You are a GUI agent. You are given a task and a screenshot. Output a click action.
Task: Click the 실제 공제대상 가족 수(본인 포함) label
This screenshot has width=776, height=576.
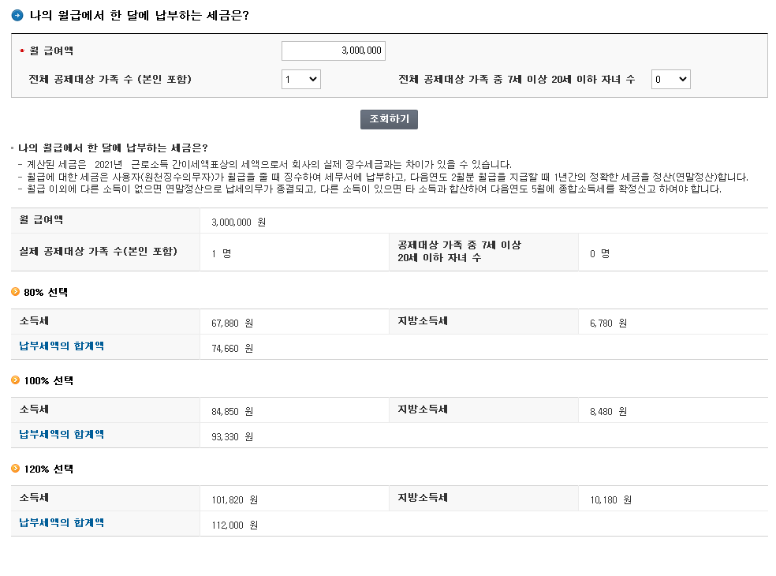point(98,251)
